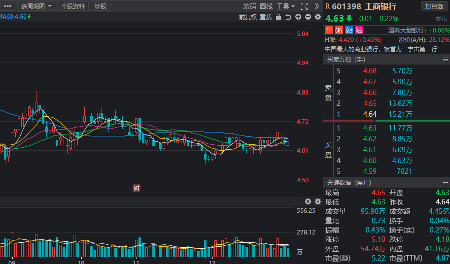Open the 个股资料 tab
This screenshot has height=264, width=450.
pyautogui.click(x=73, y=6)
